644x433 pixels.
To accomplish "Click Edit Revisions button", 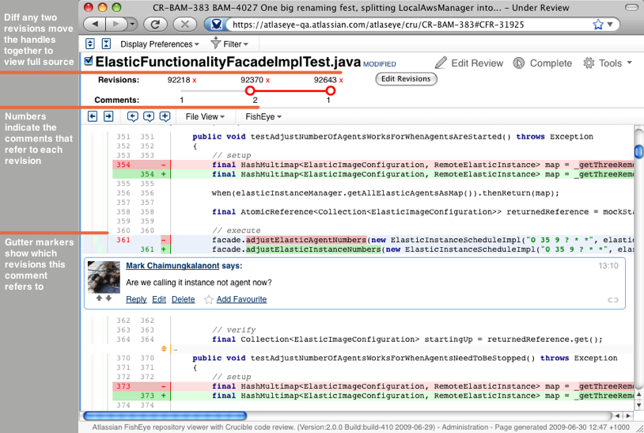I will coord(406,79).
